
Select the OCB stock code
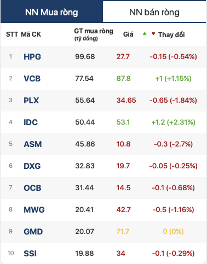tap(32, 188)
